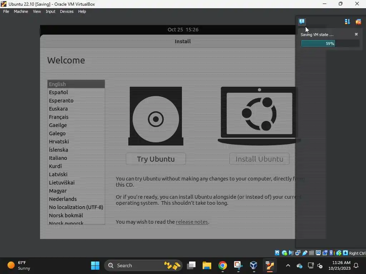Select Español in the language list
This screenshot has width=366, height=274.
point(76,92)
